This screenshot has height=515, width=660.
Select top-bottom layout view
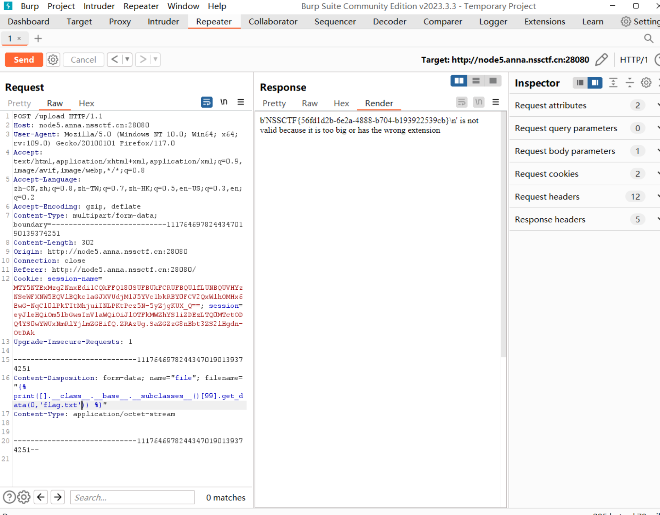pos(476,81)
